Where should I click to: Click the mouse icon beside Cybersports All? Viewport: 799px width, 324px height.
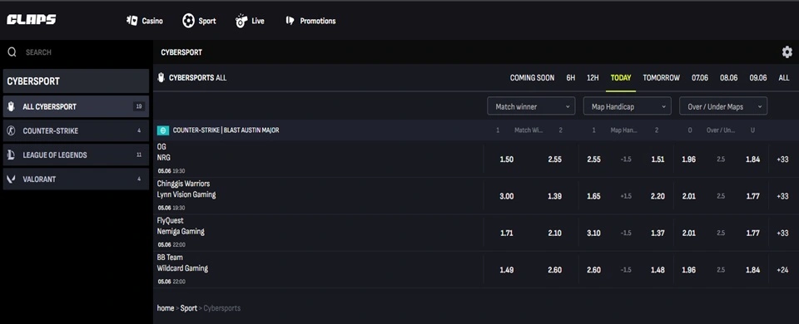click(161, 78)
